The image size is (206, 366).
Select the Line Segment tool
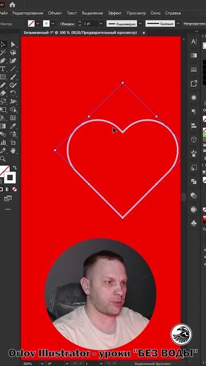[x=13, y=69]
